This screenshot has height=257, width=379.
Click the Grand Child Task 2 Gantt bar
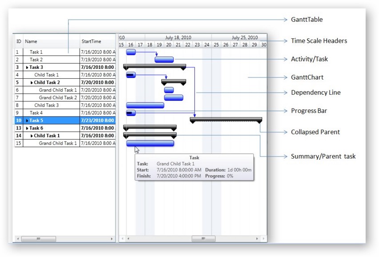pos(173,98)
